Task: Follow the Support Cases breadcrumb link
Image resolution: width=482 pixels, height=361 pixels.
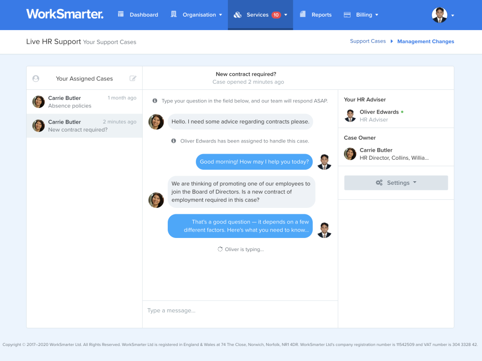Action: [x=368, y=41]
